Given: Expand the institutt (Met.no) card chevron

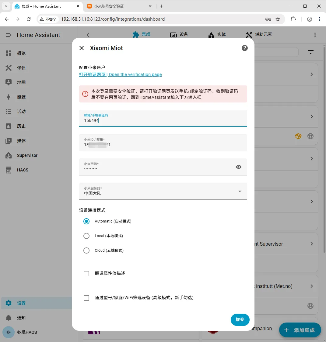Looking at the screenshot, I should click(x=312, y=286).
